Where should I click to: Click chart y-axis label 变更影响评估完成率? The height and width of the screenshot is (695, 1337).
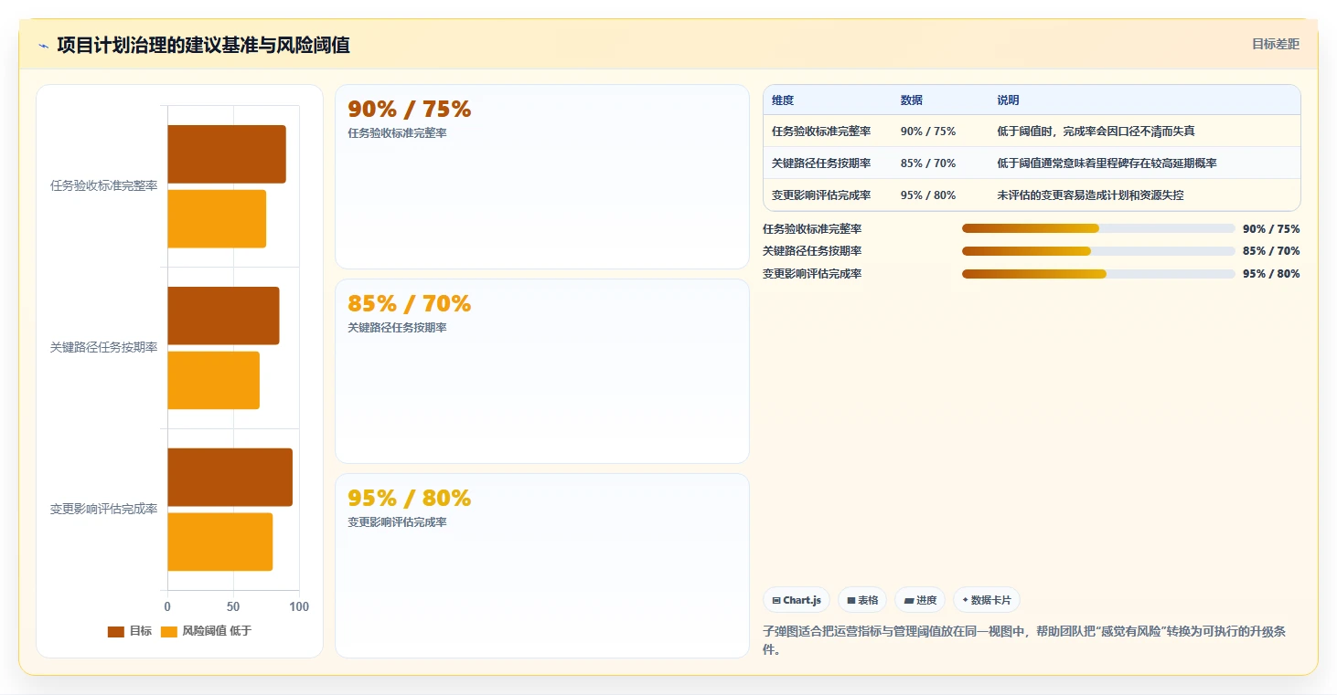[103, 510]
